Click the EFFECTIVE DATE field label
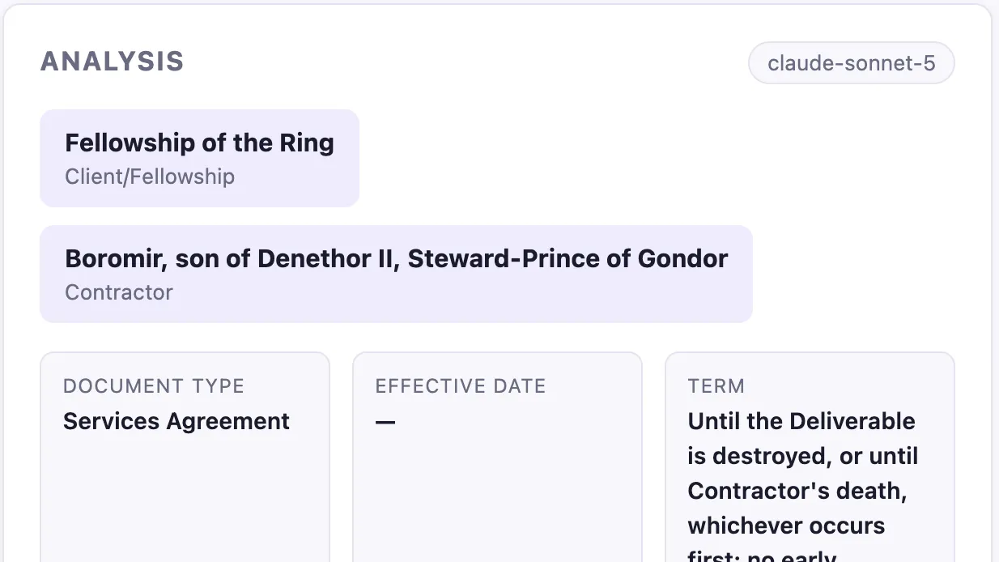The image size is (999, 562). pos(461,386)
